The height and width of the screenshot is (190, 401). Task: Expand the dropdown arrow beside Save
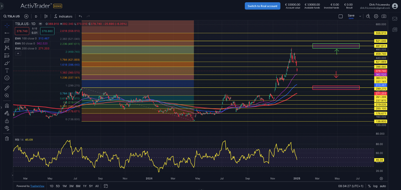(x=360, y=16)
